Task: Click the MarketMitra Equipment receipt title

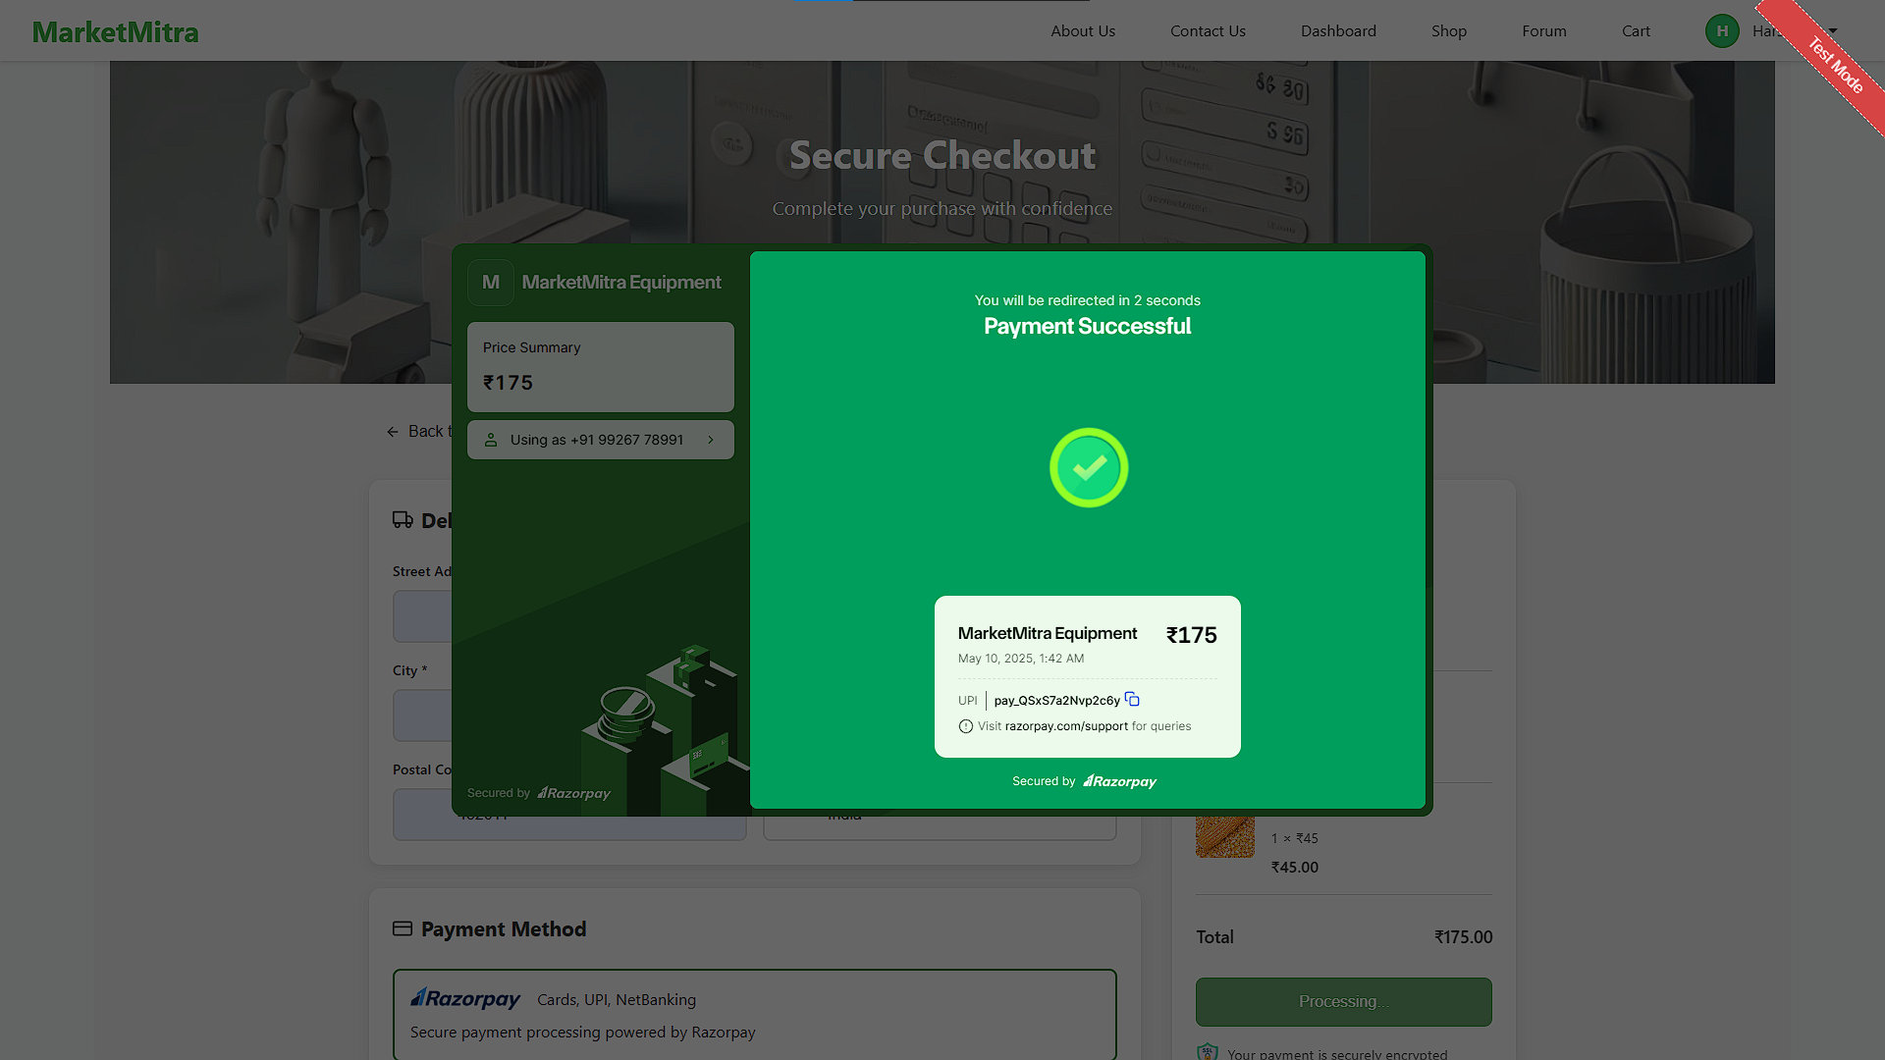Action: [1048, 633]
